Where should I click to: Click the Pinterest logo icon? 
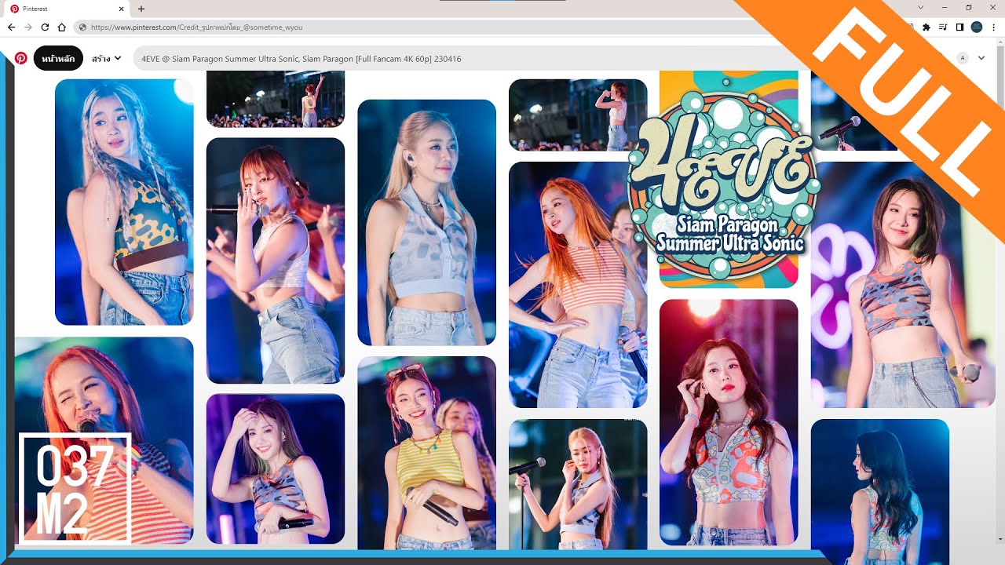click(21, 58)
